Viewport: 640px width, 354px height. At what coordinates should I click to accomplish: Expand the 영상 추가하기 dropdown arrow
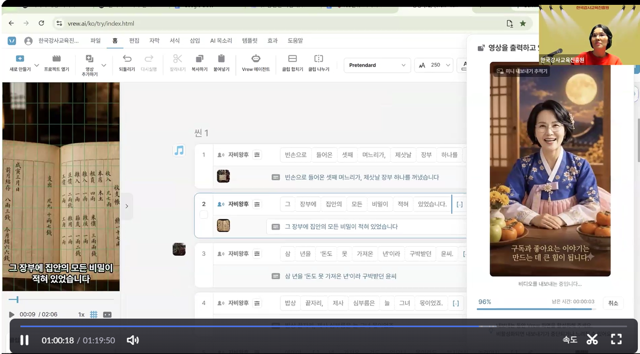(104, 65)
